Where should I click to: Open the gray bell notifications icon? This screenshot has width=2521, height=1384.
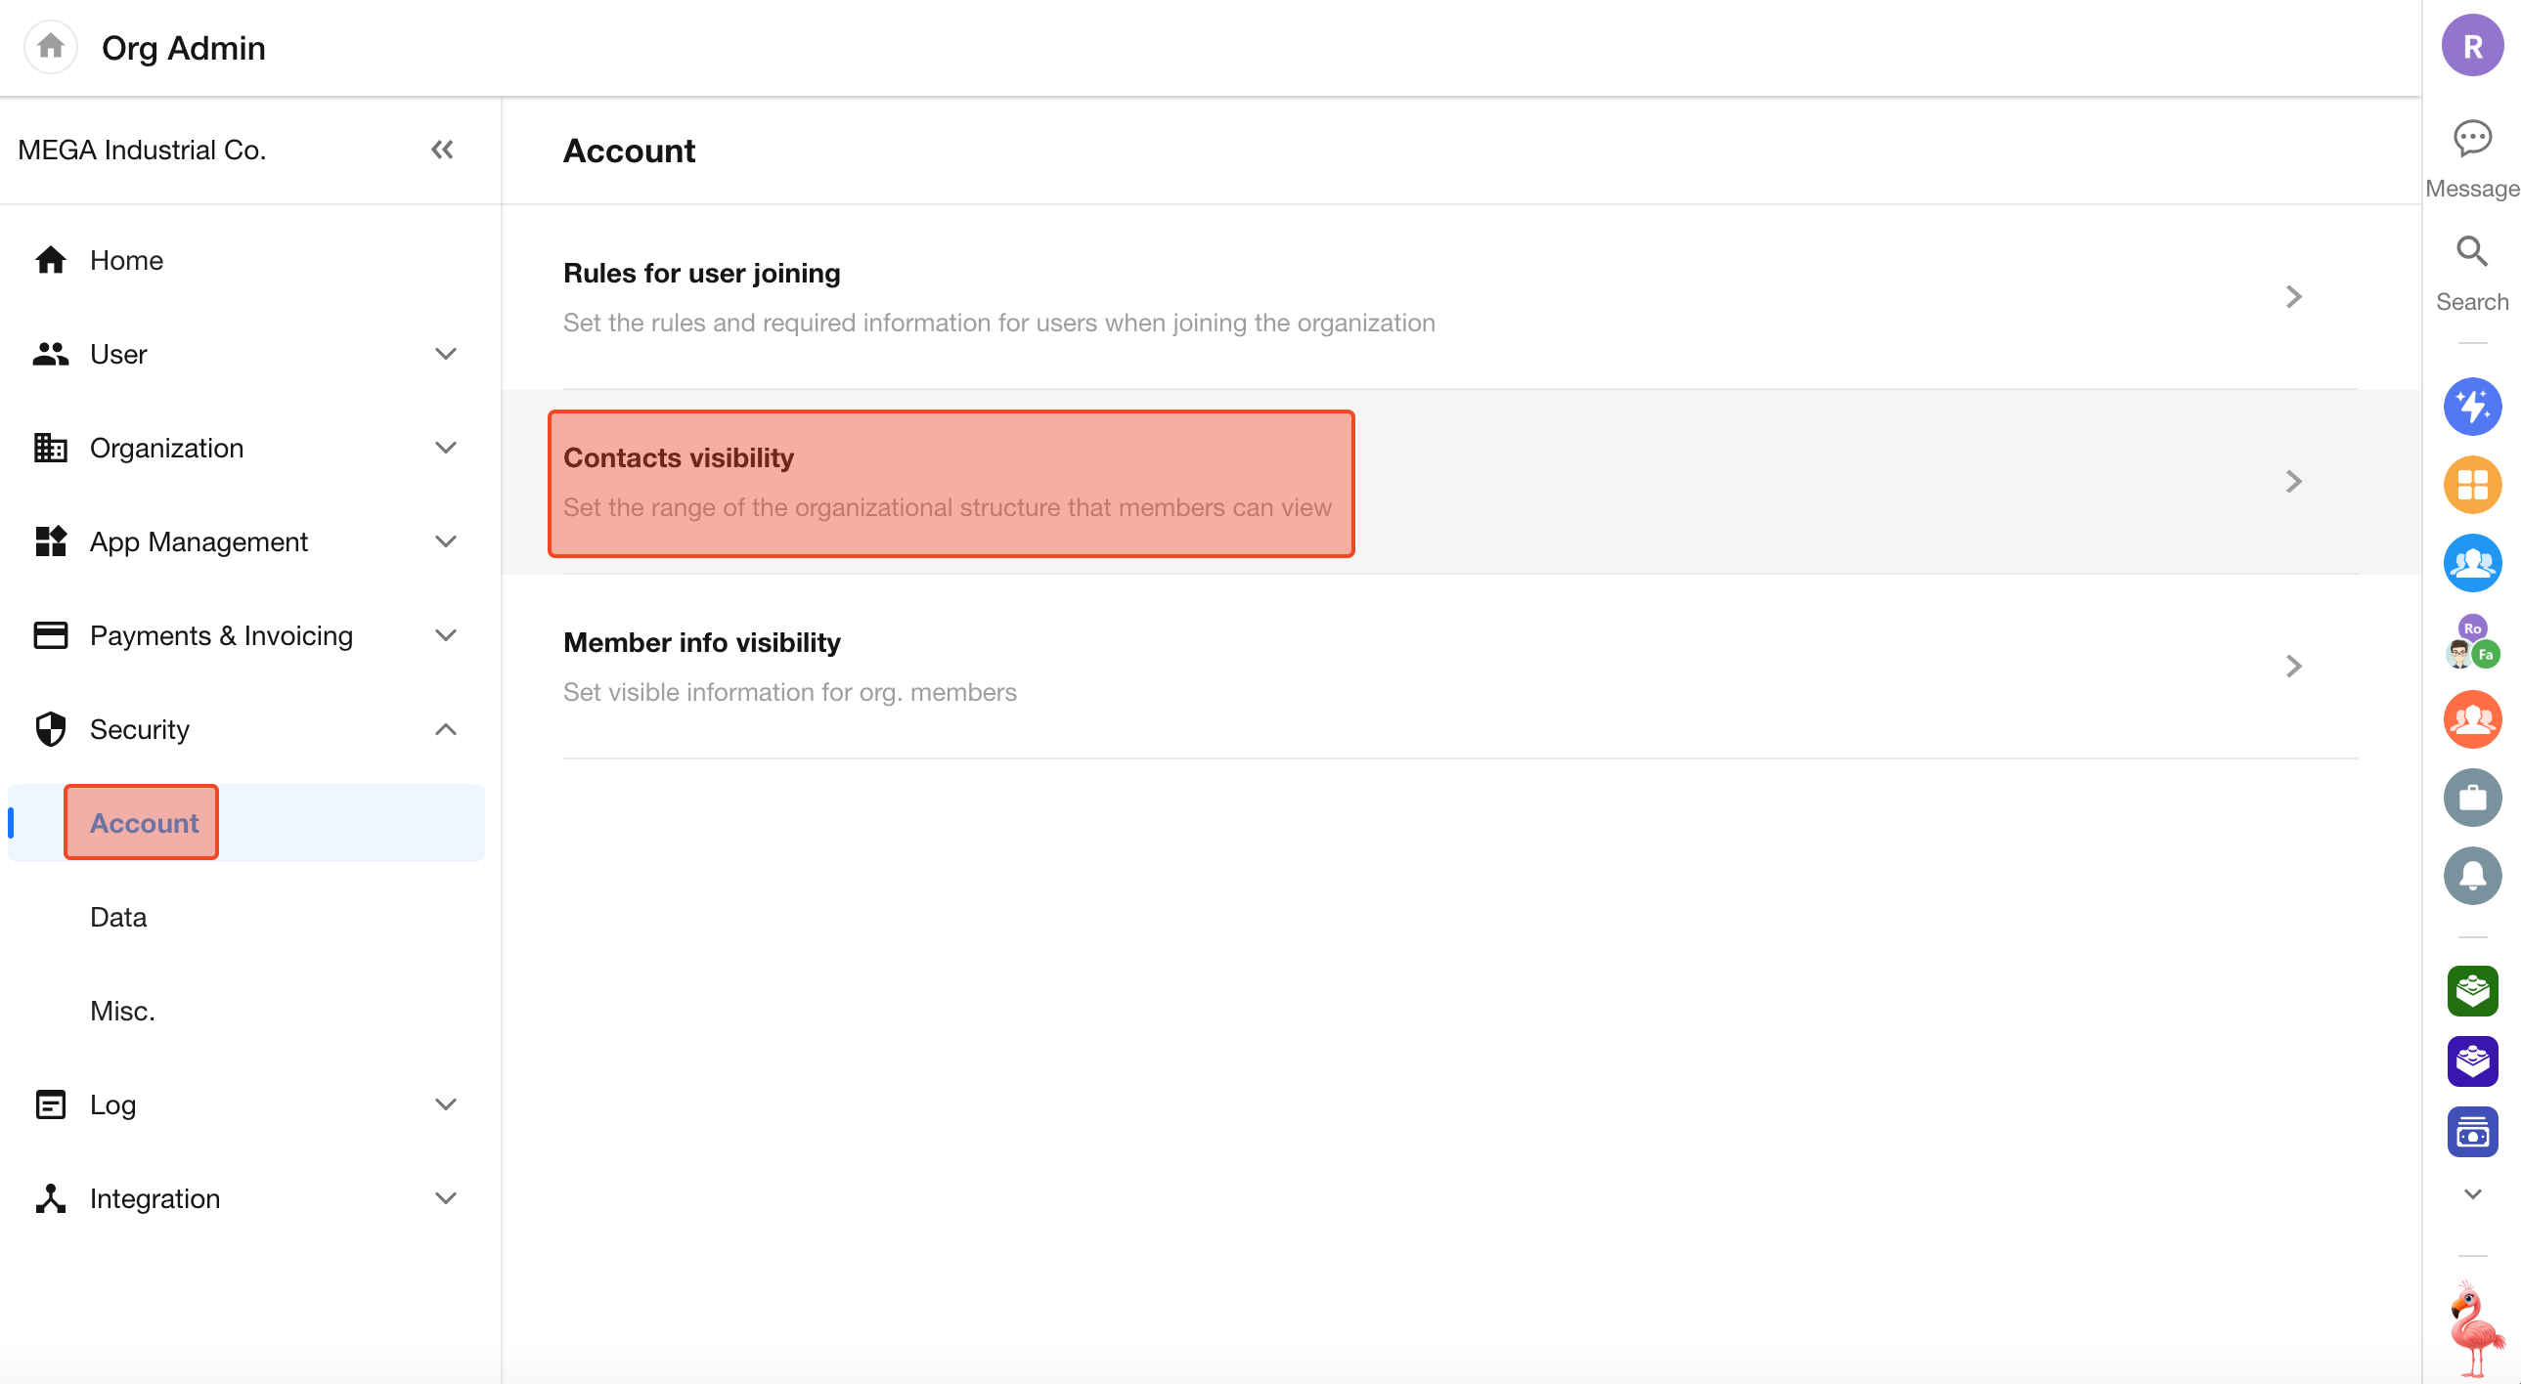[x=2471, y=876]
